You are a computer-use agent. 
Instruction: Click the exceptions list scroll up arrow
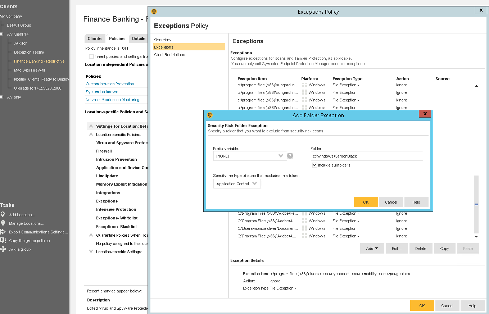coord(476,86)
